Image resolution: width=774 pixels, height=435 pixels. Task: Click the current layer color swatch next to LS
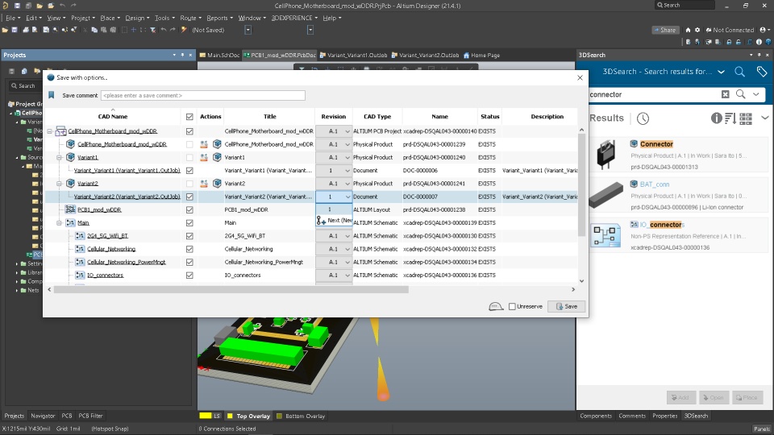[206, 416]
